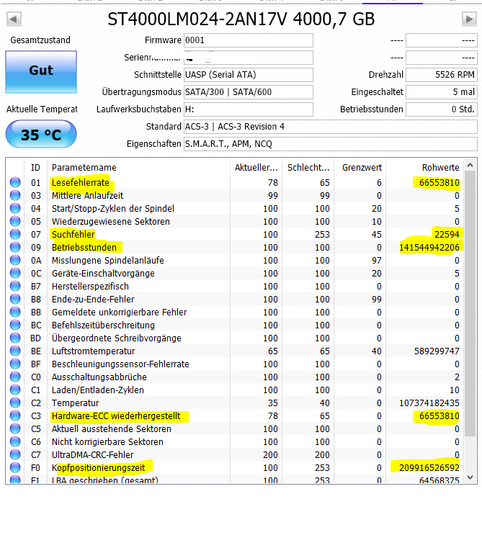Viewport: 482px width, 548px height.
Task: Select the UltraDMA-CRC-Fehler parameter name
Action: coord(92,454)
